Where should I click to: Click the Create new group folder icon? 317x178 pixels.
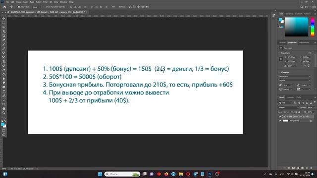click(x=303, y=168)
